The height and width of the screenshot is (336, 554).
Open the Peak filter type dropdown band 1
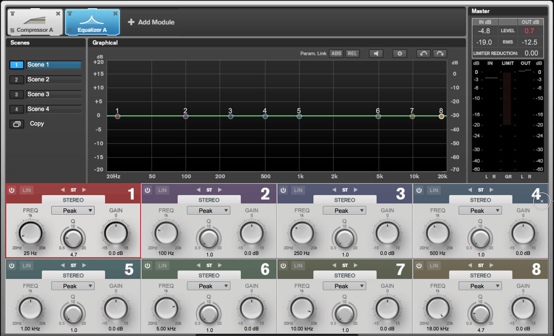point(73,211)
